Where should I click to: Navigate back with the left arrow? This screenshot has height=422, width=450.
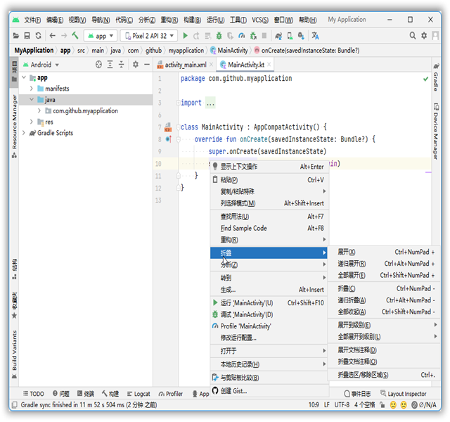52,36
